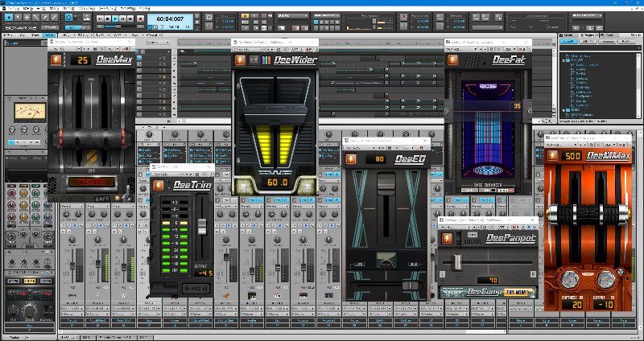Toggle the DeeMMax plugin power button
The image size is (644, 341).
(x=552, y=155)
